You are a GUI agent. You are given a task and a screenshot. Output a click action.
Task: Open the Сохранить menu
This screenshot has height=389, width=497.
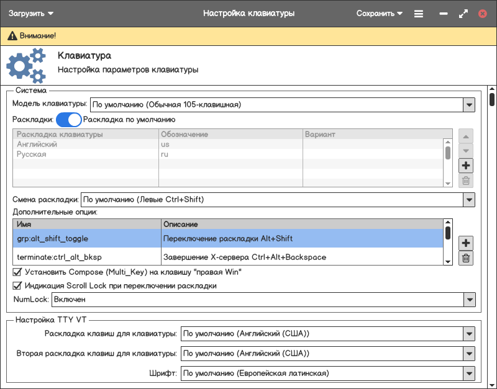pos(379,14)
